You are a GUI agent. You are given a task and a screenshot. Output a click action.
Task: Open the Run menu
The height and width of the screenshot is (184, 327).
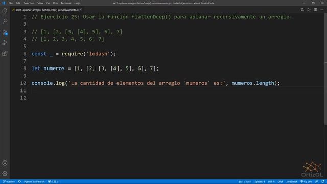[55, 3]
